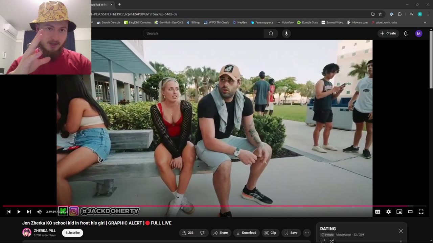Create a clip with the Clip button
Viewport: 433px width, 243px height.
click(x=270, y=233)
